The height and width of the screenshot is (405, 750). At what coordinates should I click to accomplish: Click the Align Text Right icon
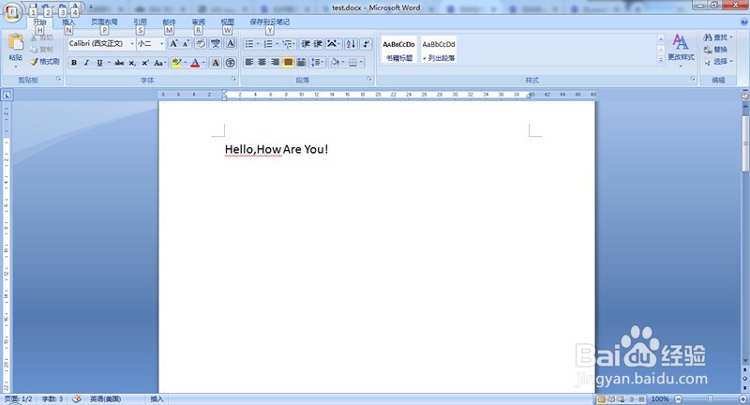click(x=275, y=62)
